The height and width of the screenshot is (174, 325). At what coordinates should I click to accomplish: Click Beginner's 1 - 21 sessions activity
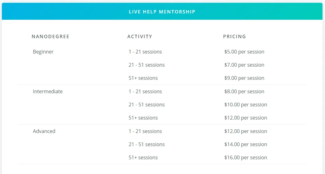(x=145, y=52)
